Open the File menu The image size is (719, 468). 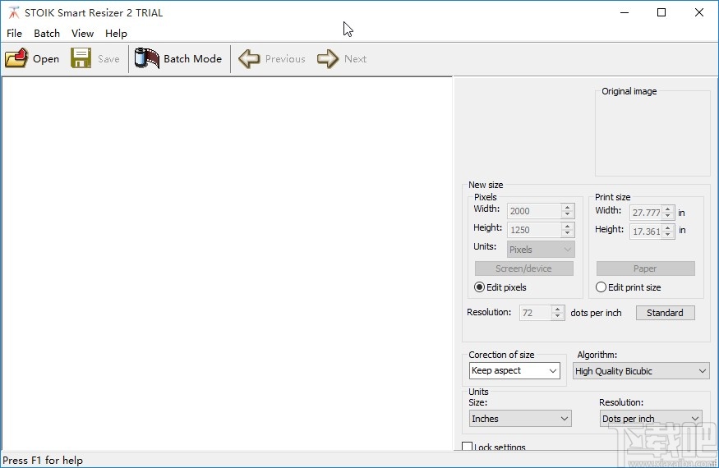pos(14,34)
